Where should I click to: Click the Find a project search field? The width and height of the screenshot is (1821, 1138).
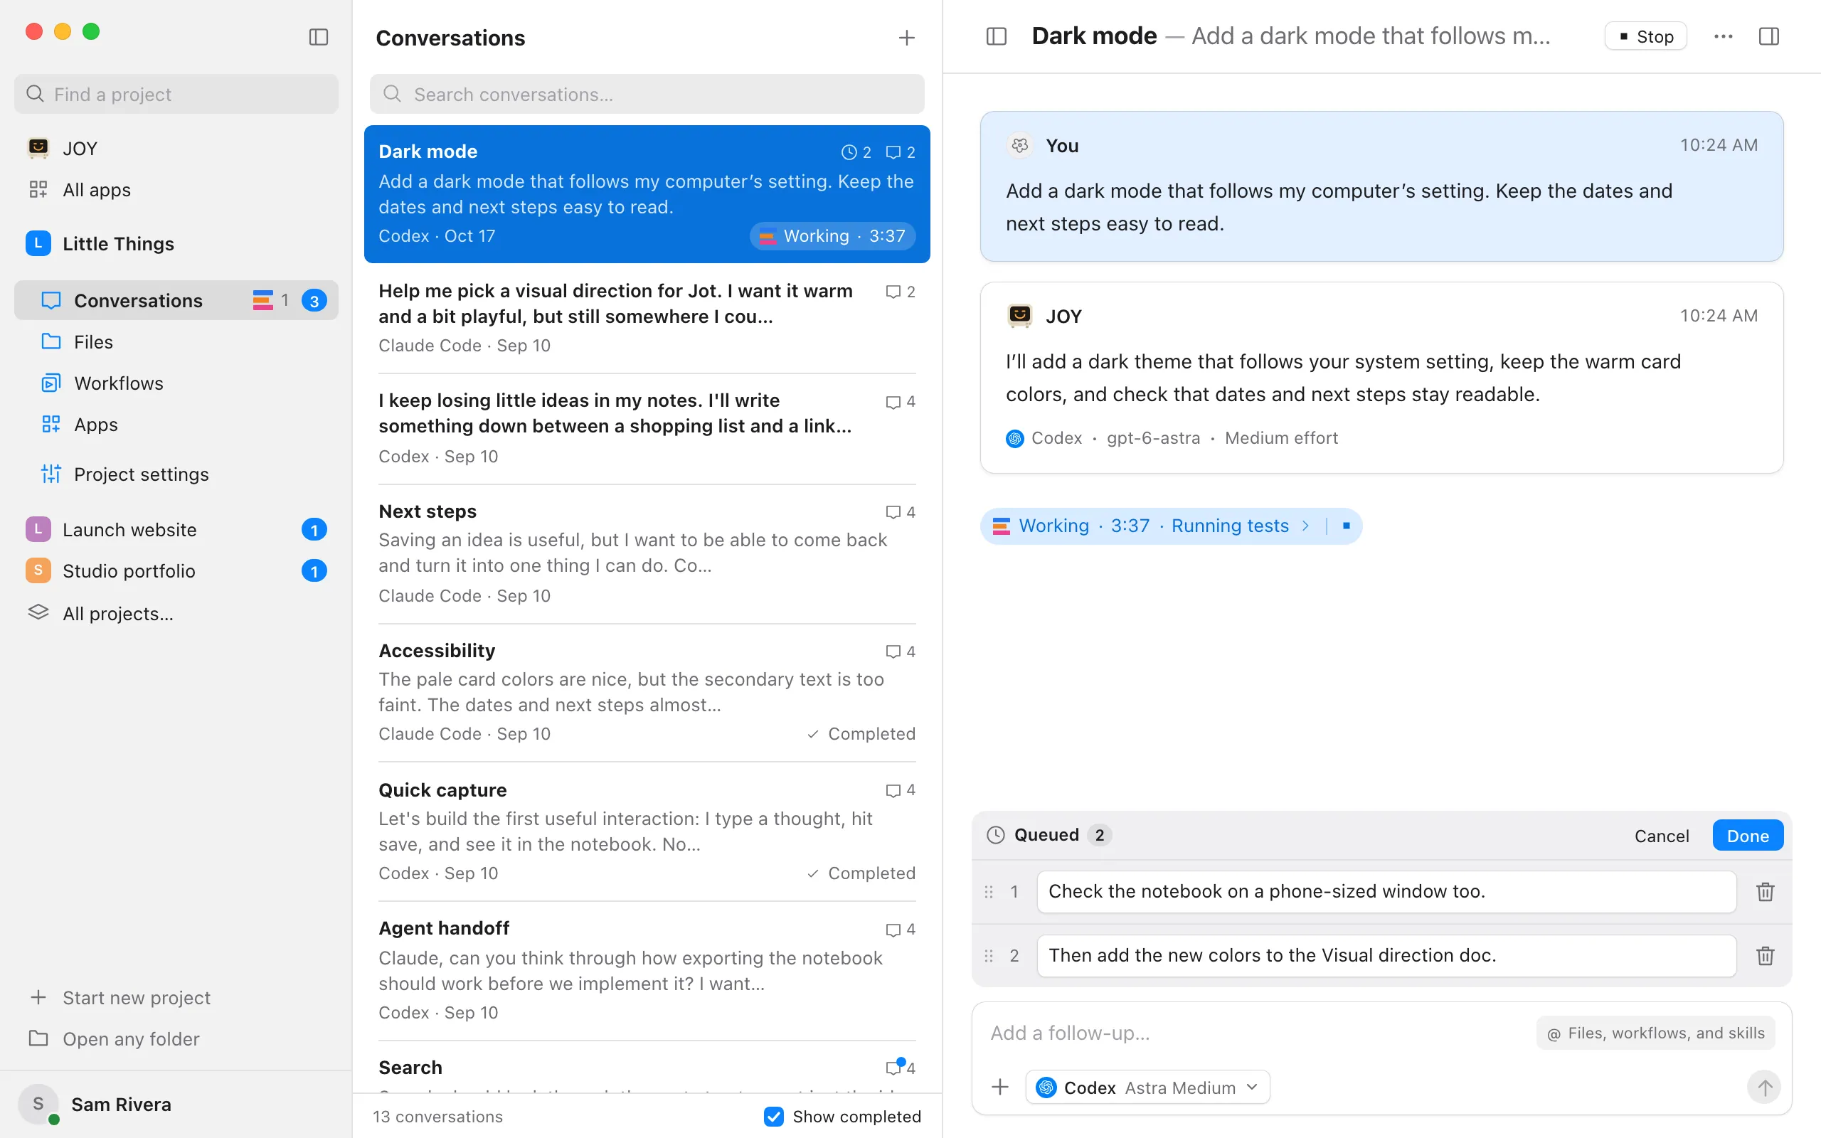coord(176,94)
